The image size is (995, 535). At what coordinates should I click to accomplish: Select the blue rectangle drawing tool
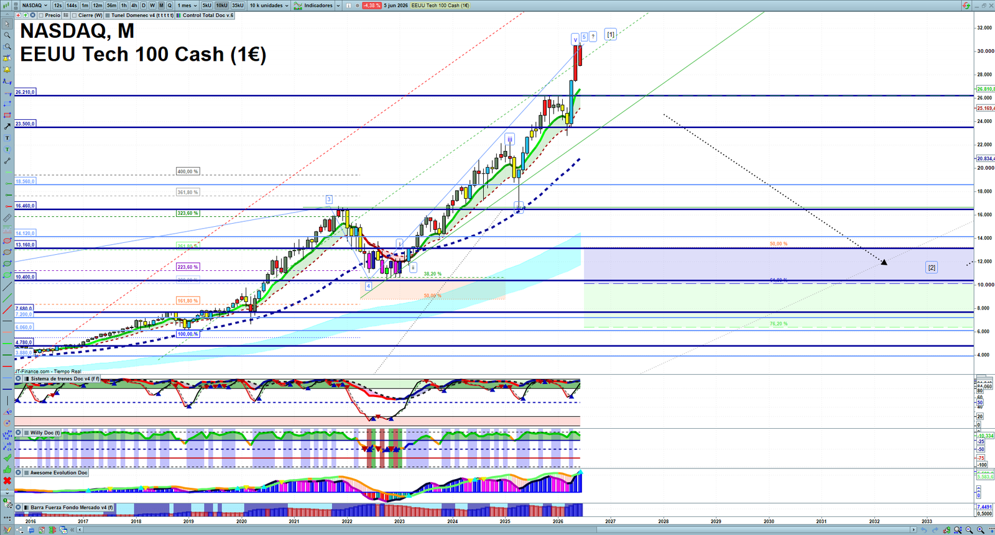[x=7, y=104]
